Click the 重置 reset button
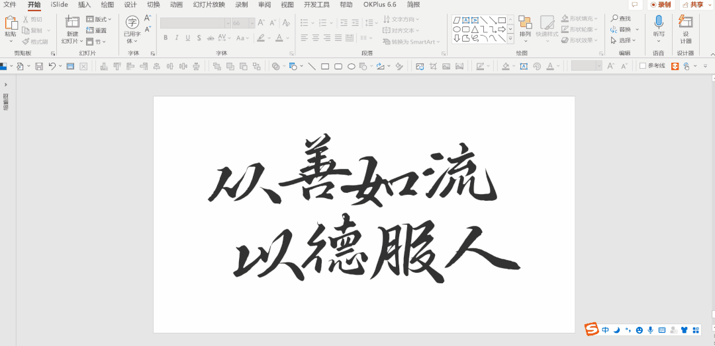Viewport: 715px width, 346px height. click(x=97, y=30)
